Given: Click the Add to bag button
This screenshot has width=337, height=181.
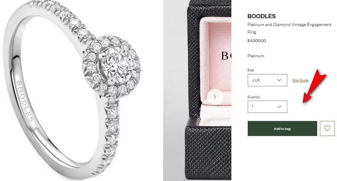Looking at the screenshot, I should point(282,129).
